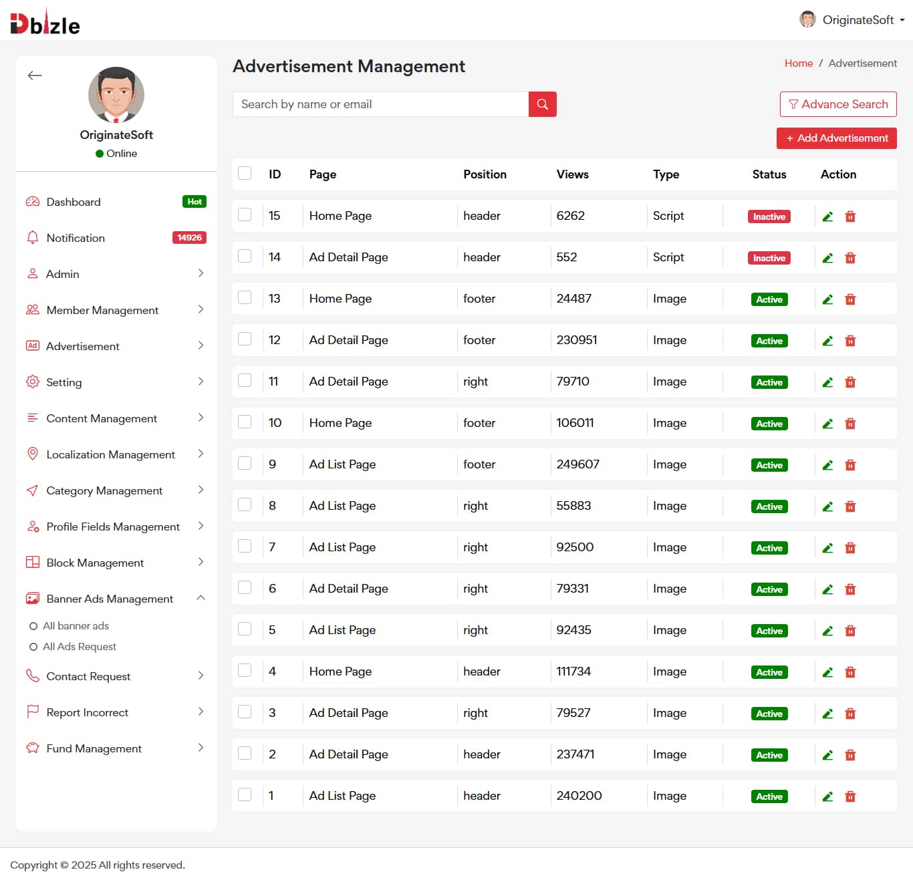Viewport: 913px width, 882px height.
Task: Click the Add Advertisement button
Action: pyautogui.click(x=836, y=138)
